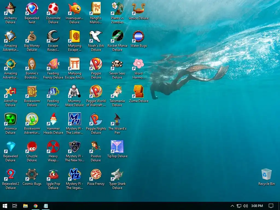Click Bonnie's Bookstore shortcut icon
280x210 pixels.
32,64
